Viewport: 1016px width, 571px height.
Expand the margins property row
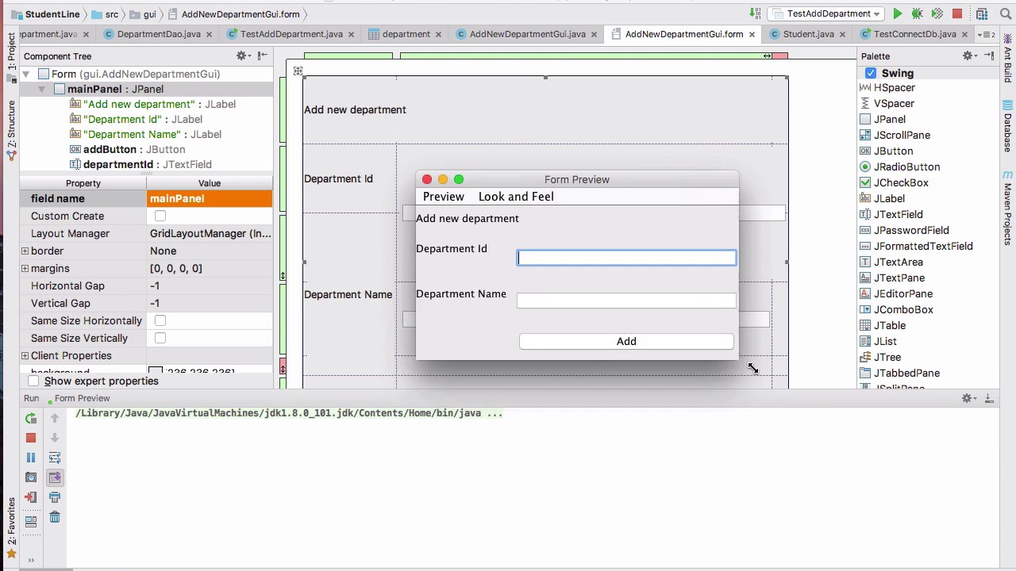pos(25,269)
